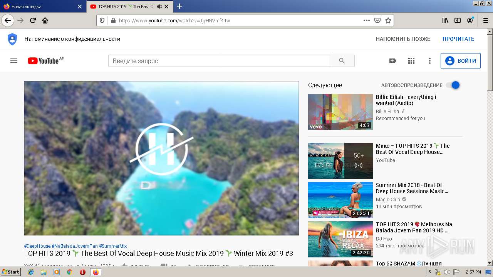Click НАПОМНИТЬ ПОЗЖЕ privacy reminder button
The height and width of the screenshot is (277, 493).
click(403, 39)
